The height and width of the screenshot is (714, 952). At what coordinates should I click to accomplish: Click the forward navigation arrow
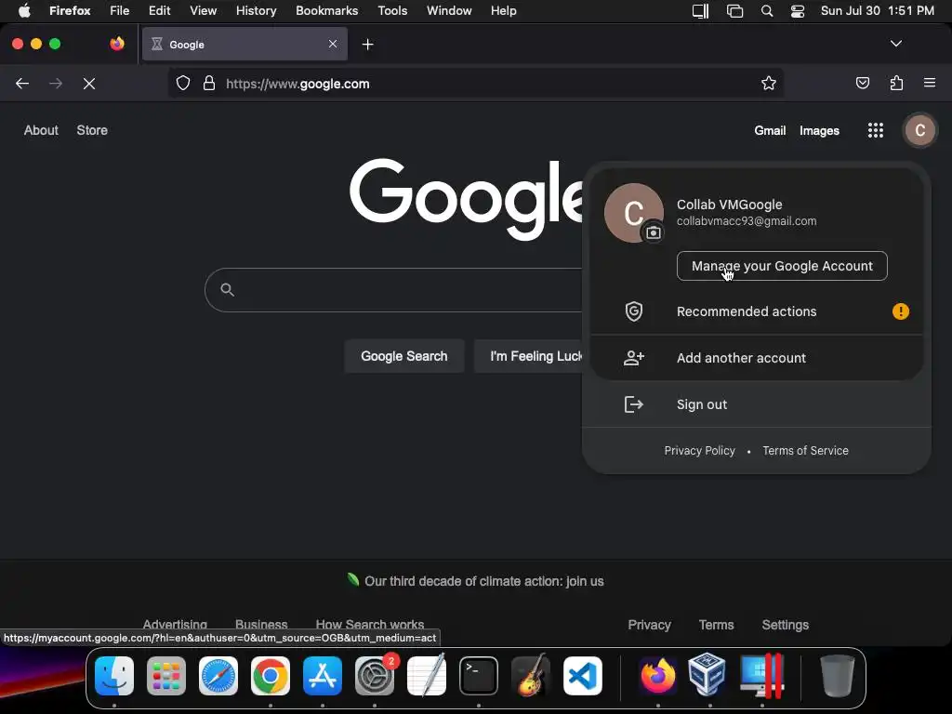tap(55, 84)
